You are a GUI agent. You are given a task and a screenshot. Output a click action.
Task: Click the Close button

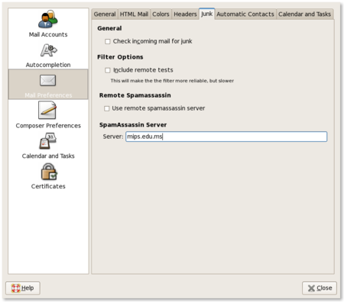pos(320,288)
